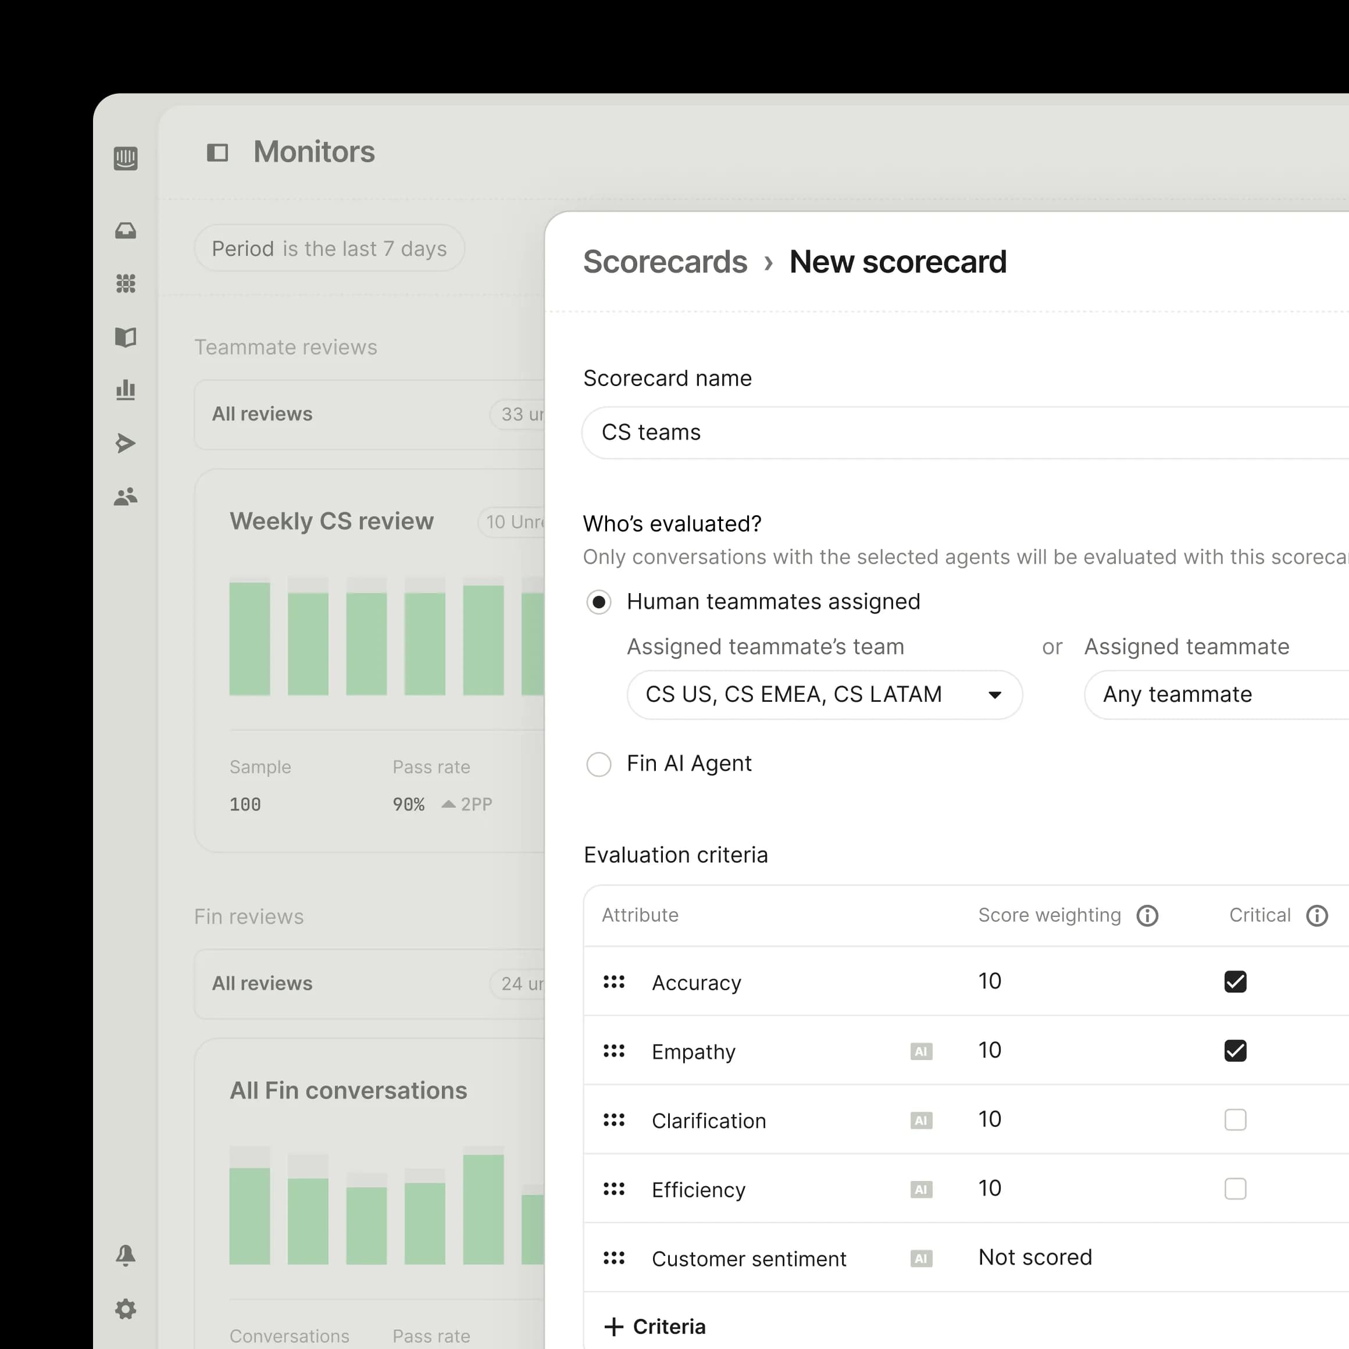
Task: Open the Outbound paper plane icon
Action: 126,442
